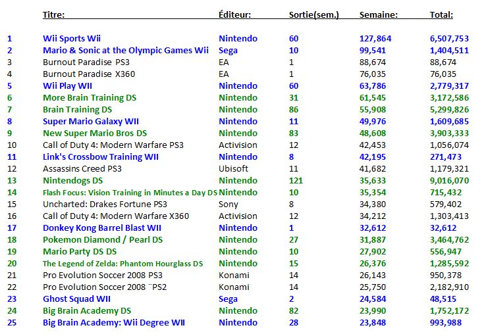
Task: Click the 'Semaine:' column header
Action: coord(379,14)
